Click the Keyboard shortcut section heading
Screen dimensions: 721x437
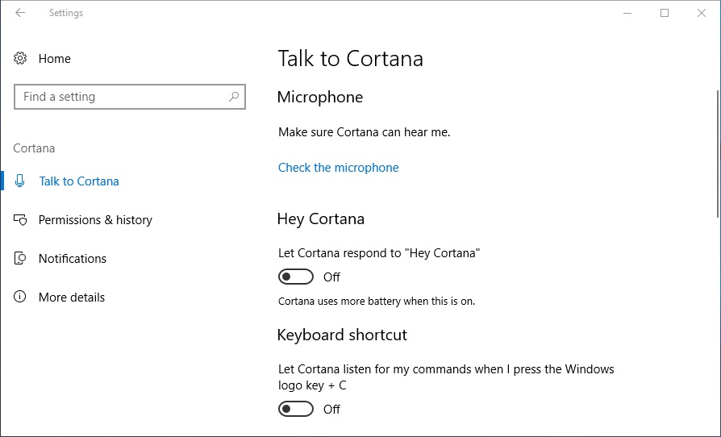[342, 335]
